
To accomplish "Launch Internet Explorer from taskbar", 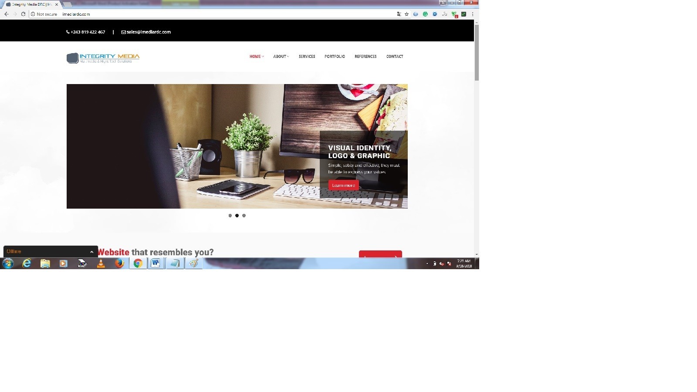I will (x=27, y=263).
